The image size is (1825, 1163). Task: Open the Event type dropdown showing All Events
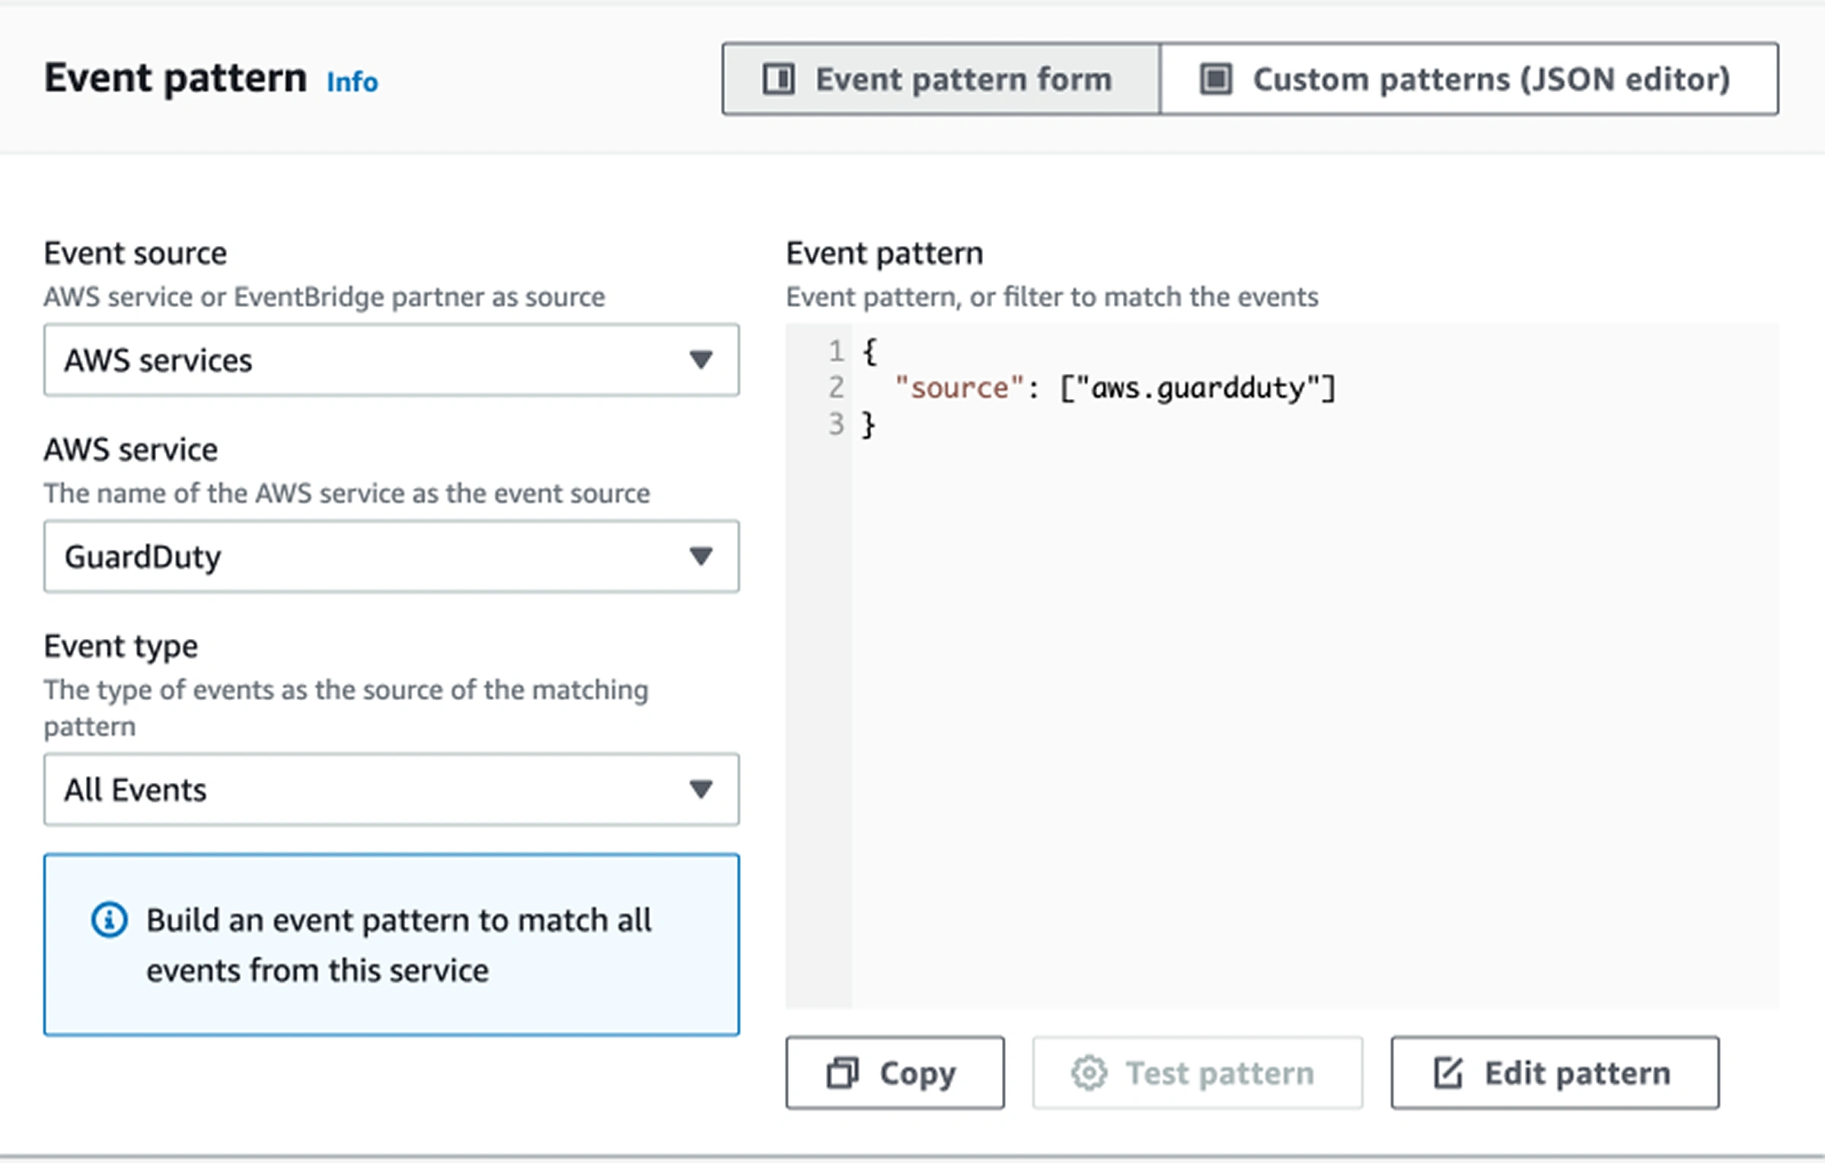click(x=391, y=790)
